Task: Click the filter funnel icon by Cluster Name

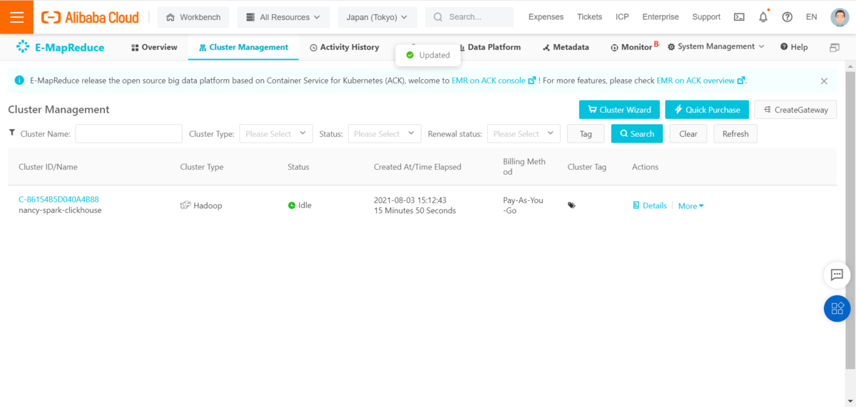Action: 12,133
